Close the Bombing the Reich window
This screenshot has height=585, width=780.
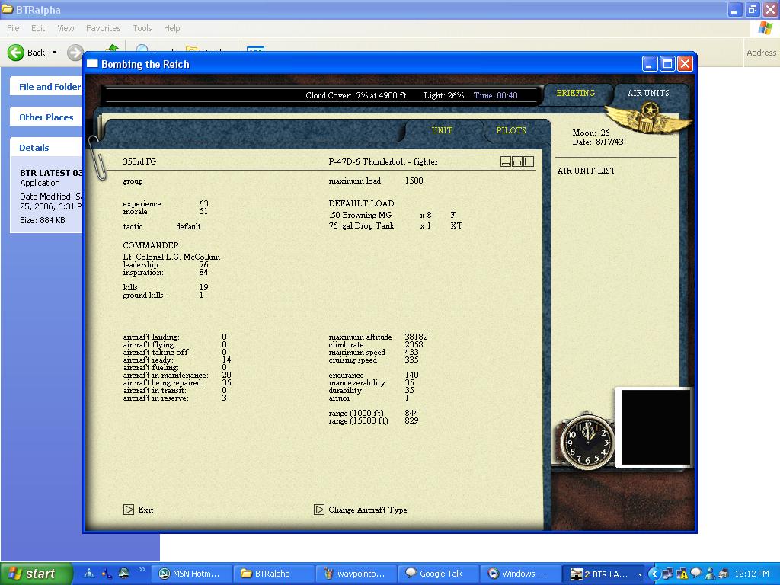coord(685,64)
